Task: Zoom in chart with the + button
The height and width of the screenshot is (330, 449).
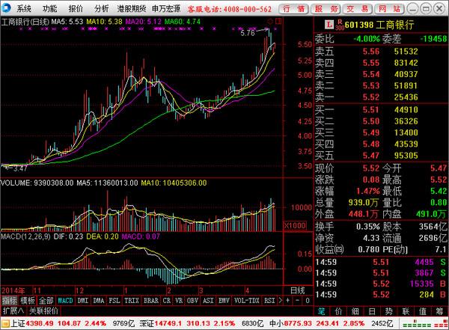Action: click(288, 301)
